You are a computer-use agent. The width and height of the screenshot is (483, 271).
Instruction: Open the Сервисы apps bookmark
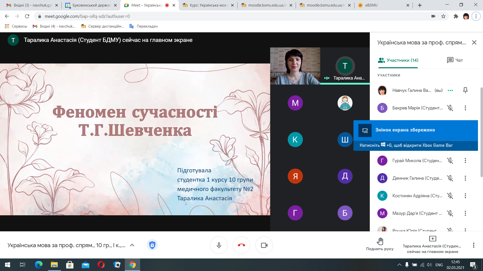[x=16, y=26]
